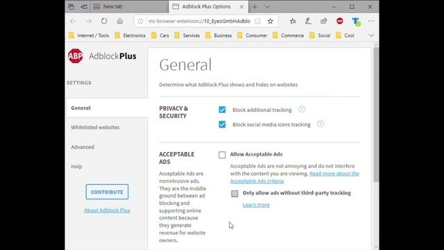Image resolution: width=444 pixels, height=250 pixels.
Task: Reload the Adblock Plus Options page
Action: (104, 21)
